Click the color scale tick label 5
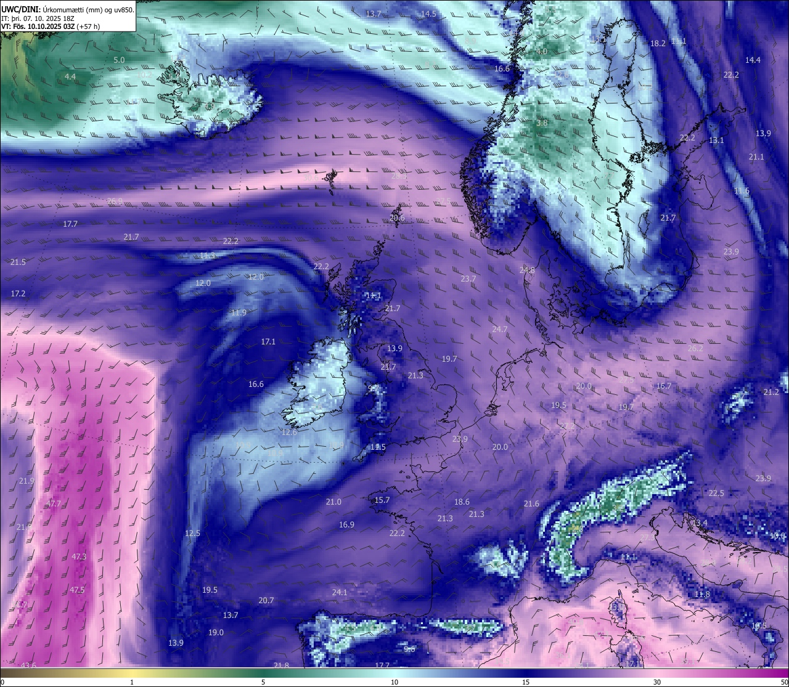Screen dimensions: 789x687 263,682
